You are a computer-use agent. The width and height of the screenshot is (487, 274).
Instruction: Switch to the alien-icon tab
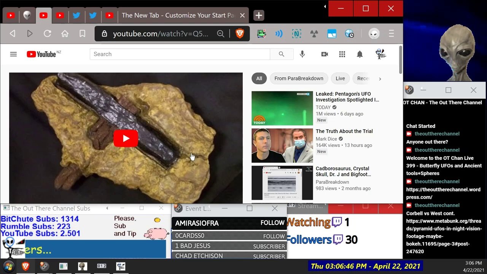pos(27,16)
